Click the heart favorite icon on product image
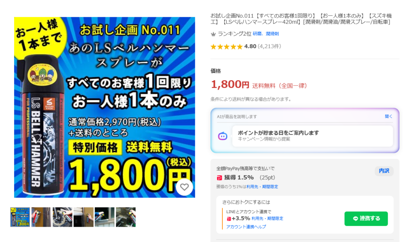Viewport: 403px width, 242px height. pyautogui.click(x=184, y=187)
